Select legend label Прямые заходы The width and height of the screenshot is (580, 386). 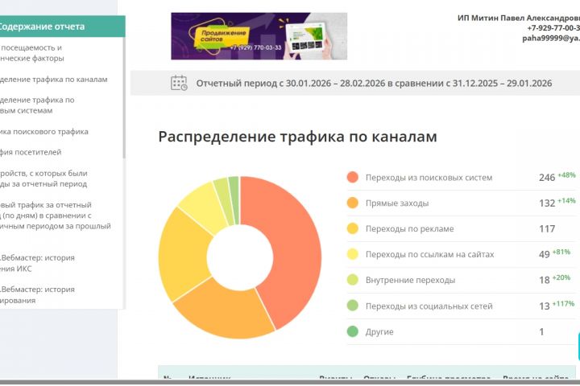click(x=397, y=203)
